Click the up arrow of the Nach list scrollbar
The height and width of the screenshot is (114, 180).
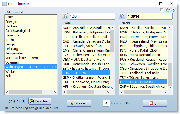(x=170, y=28)
